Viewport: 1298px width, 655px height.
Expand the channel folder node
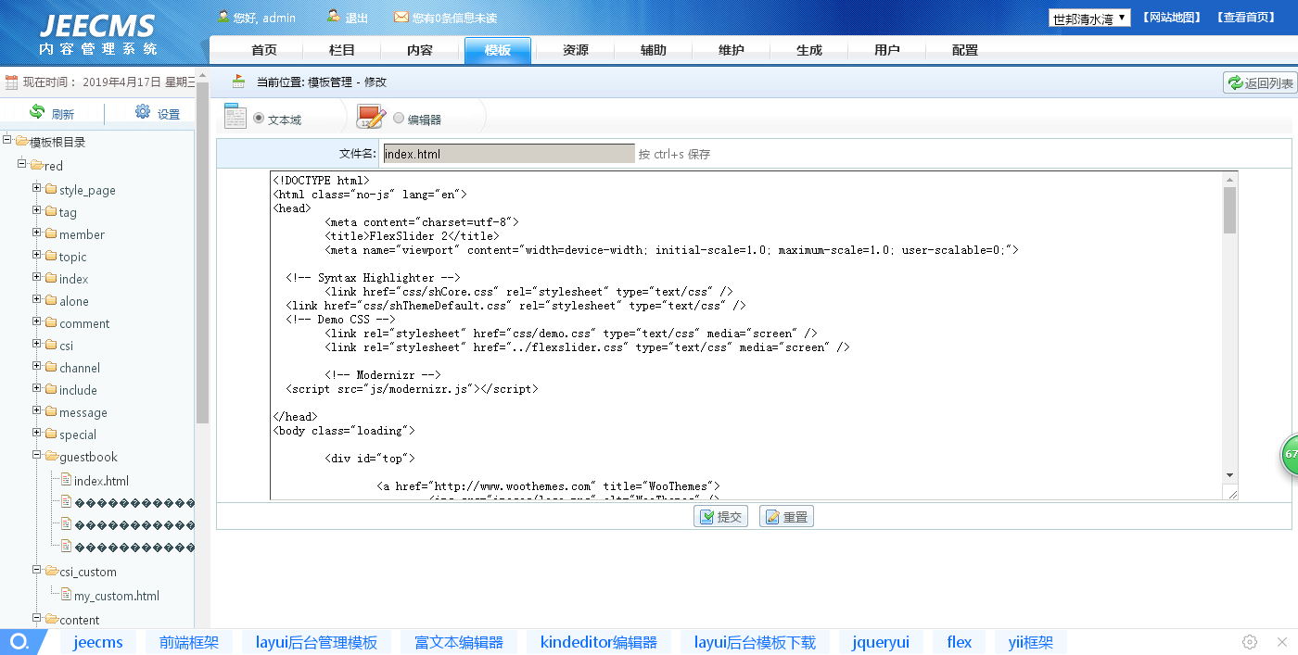[37, 367]
